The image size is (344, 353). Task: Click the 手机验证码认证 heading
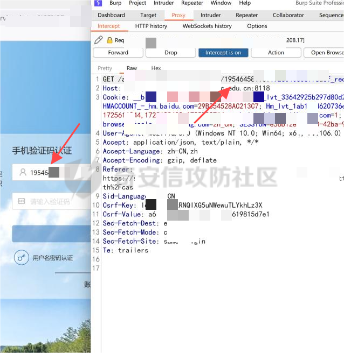(x=42, y=150)
